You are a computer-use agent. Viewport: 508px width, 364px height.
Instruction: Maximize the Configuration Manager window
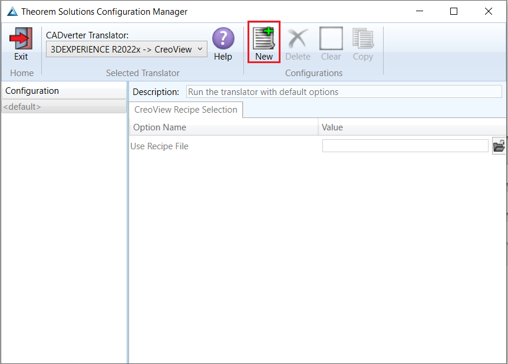click(454, 11)
